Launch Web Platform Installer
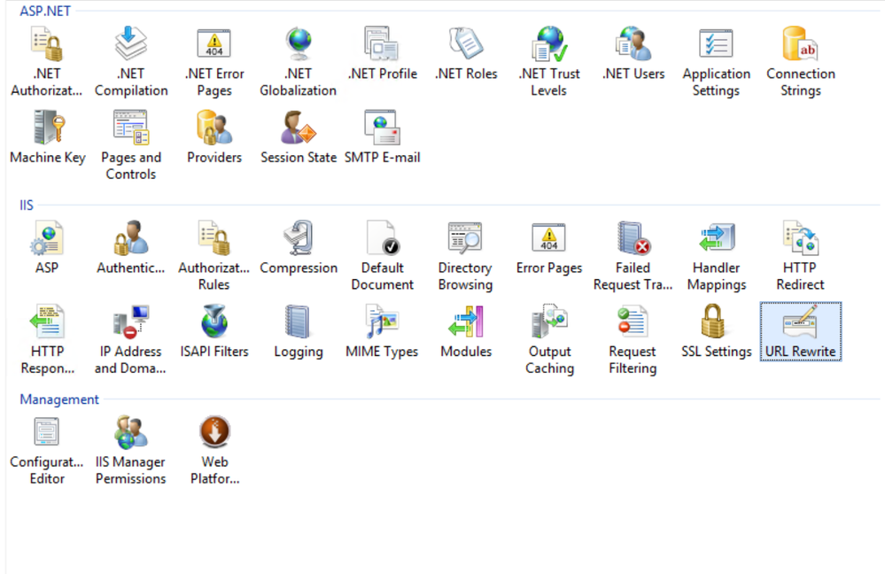Viewport: 885px width, 574px height. [214, 451]
